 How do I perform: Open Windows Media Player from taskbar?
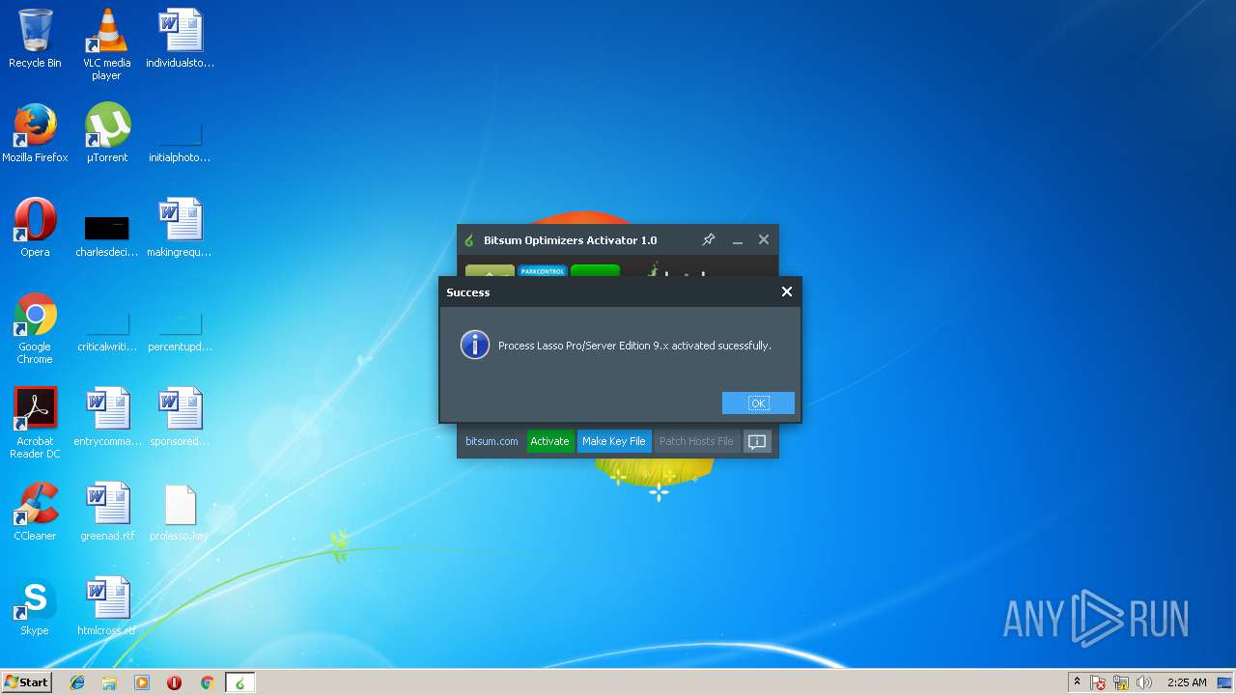pos(142,682)
